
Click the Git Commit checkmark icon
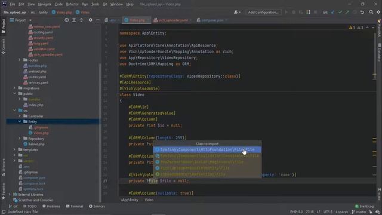[x=340, y=12]
